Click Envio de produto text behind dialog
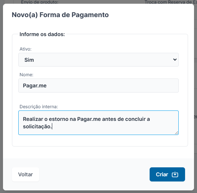The height and width of the screenshot is (193, 197). 40,2
